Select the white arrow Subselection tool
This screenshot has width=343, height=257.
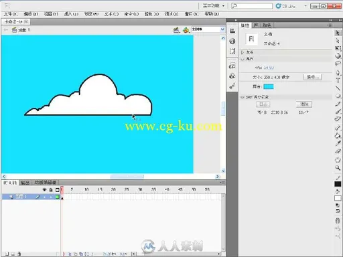pos(338,41)
